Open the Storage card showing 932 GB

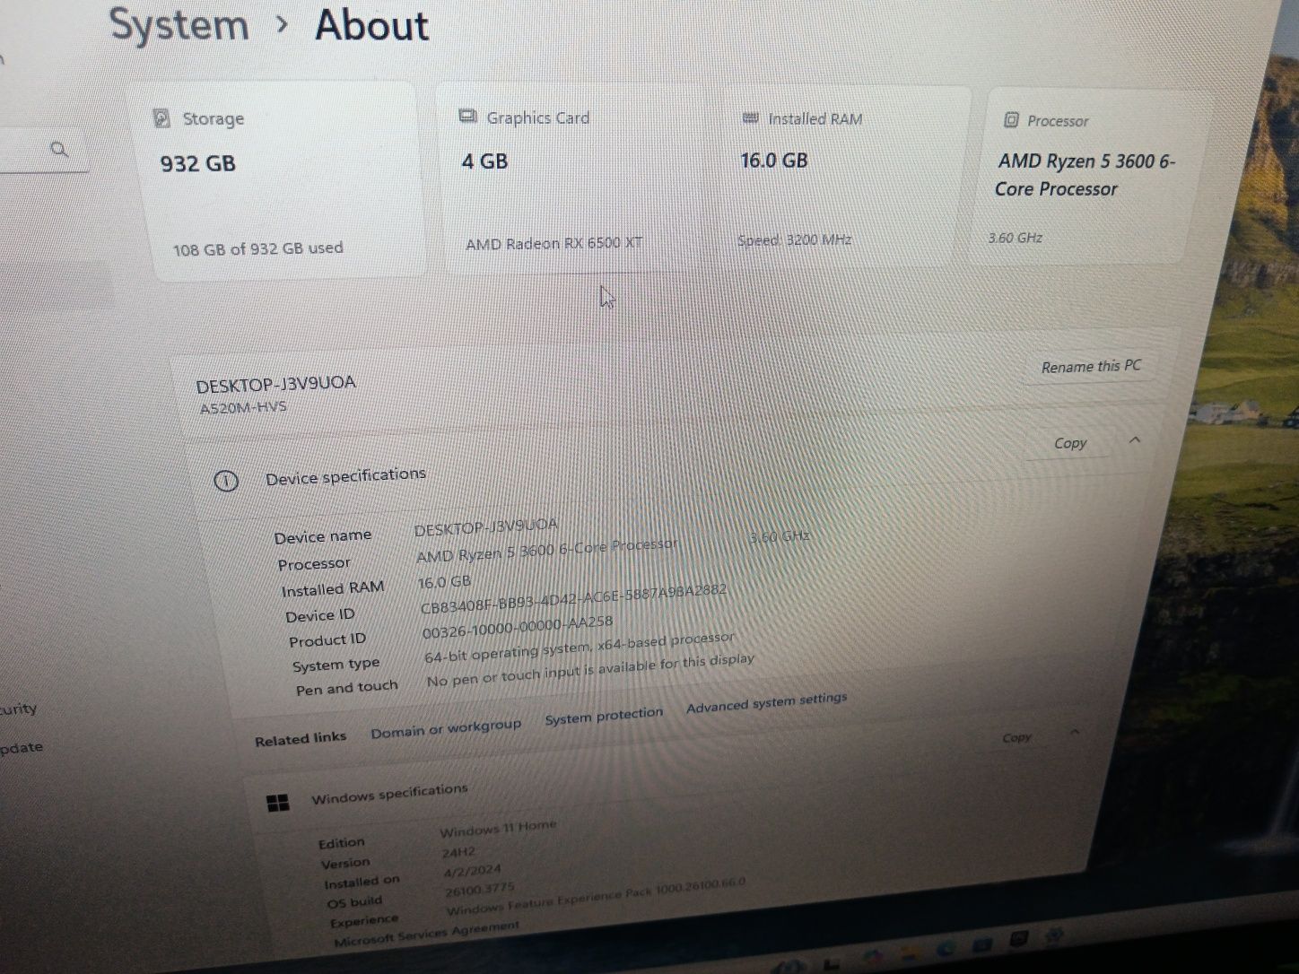click(278, 181)
